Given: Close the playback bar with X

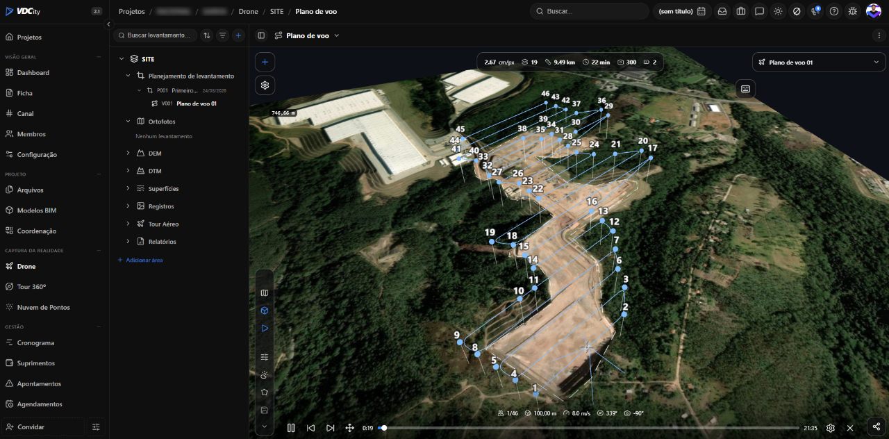Looking at the screenshot, I should click(849, 428).
